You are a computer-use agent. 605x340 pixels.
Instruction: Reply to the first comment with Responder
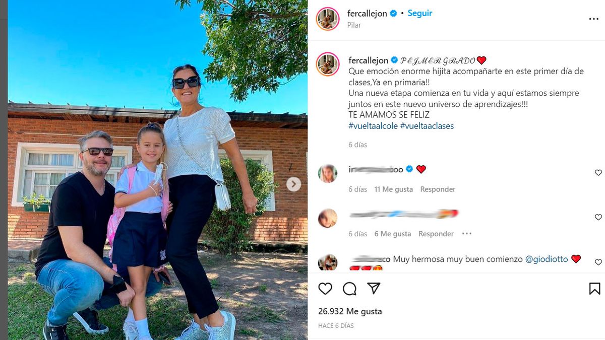[438, 189]
